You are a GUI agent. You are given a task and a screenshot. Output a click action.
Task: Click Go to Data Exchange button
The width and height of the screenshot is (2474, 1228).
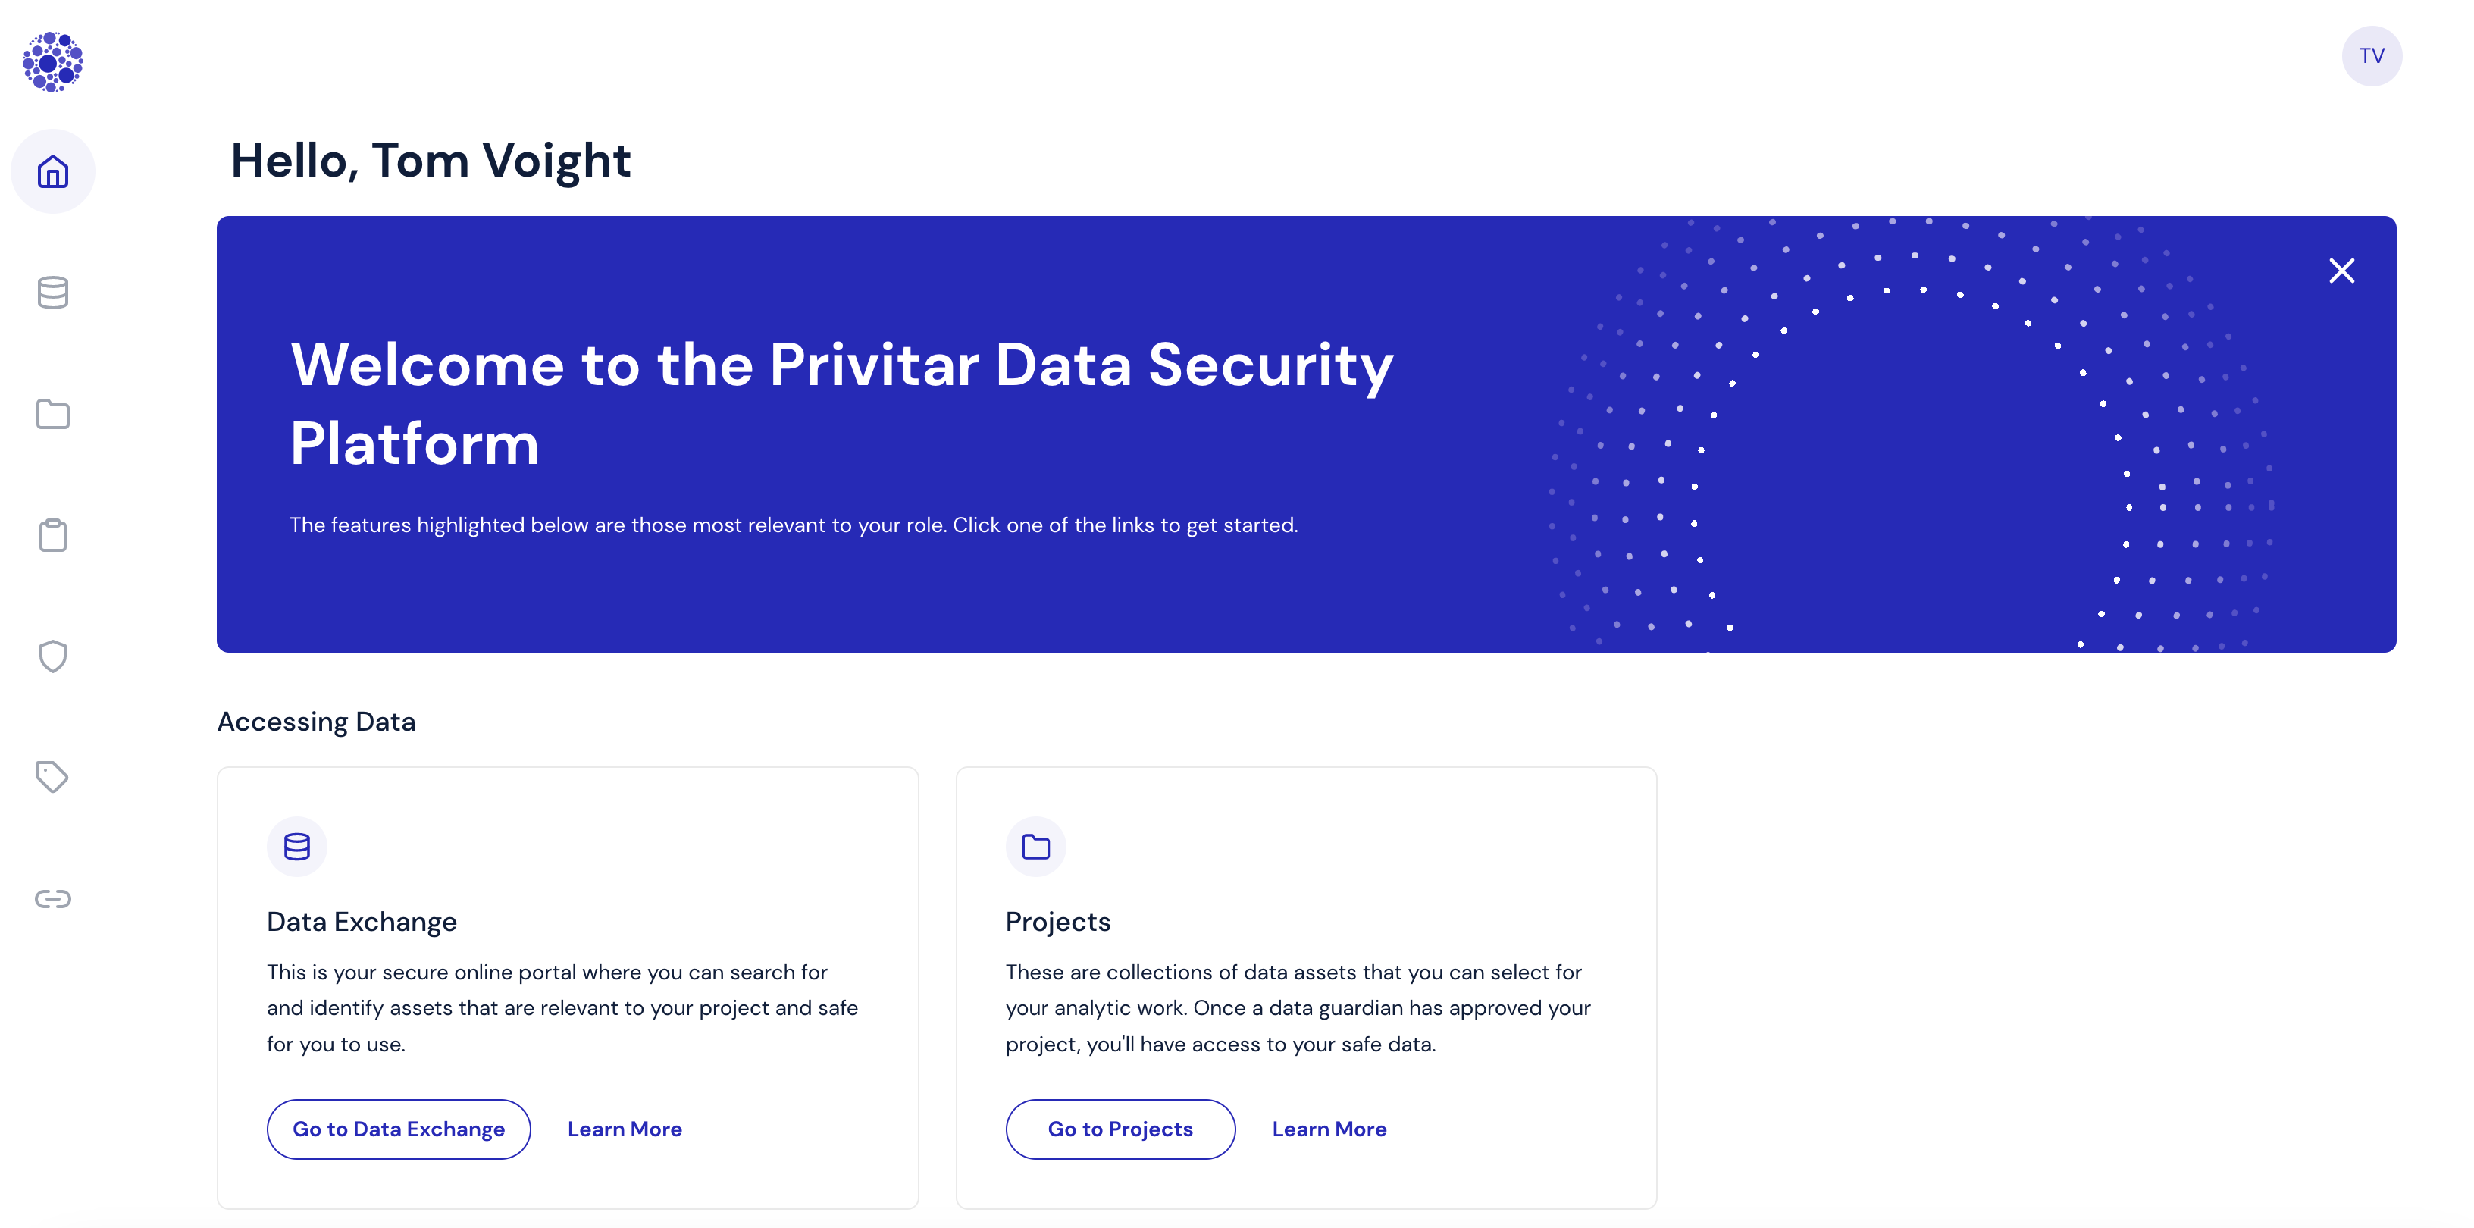coord(399,1129)
